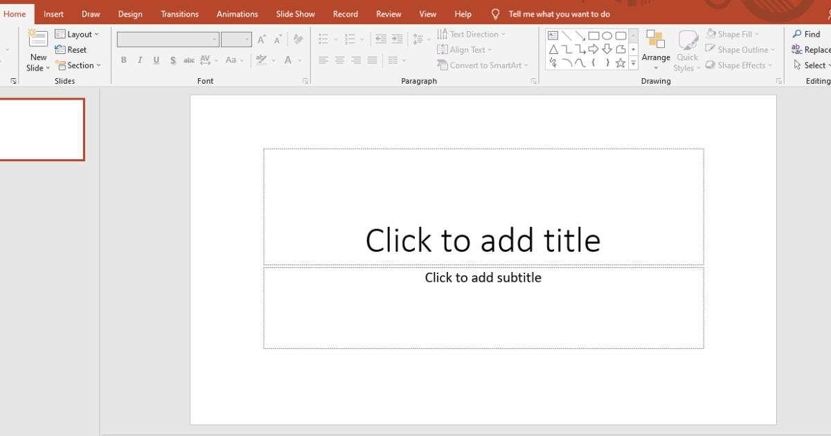Toggle strikethrough formatting
The image size is (831, 436).
click(x=172, y=60)
